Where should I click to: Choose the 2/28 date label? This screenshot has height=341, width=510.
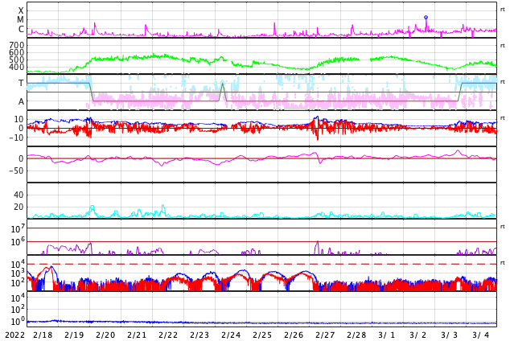pos(356,335)
